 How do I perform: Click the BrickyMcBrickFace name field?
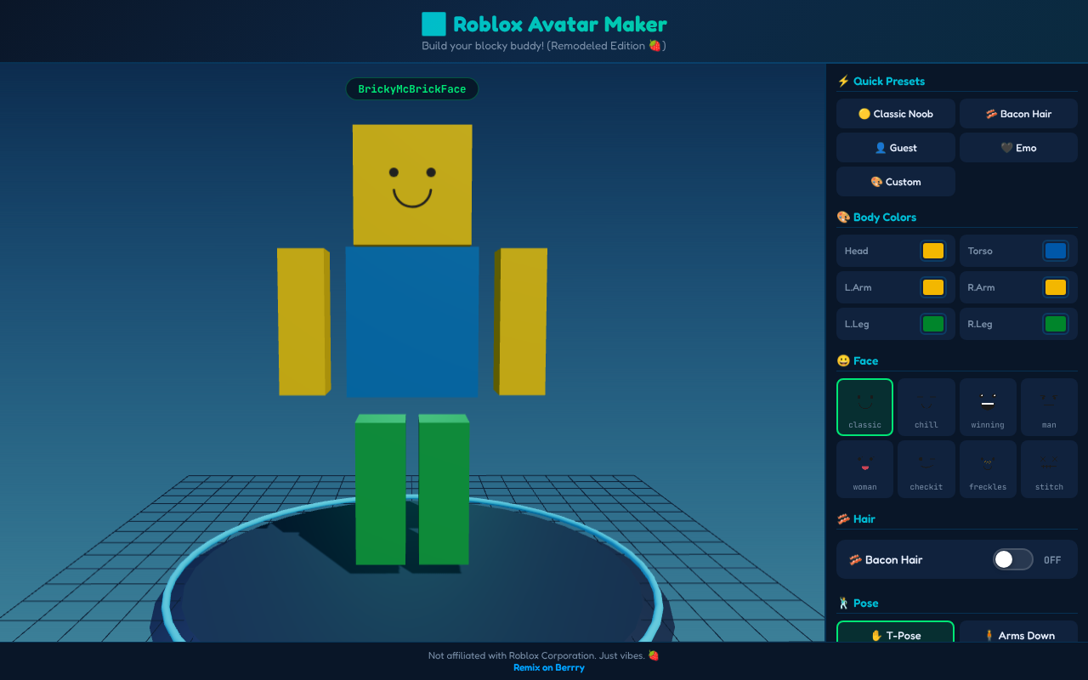pyautogui.click(x=411, y=88)
